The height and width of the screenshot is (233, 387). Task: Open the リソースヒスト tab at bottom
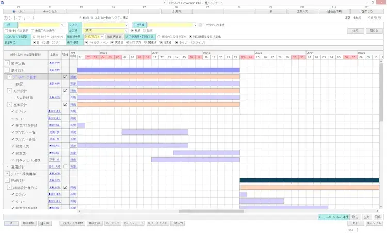coord(157,223)
